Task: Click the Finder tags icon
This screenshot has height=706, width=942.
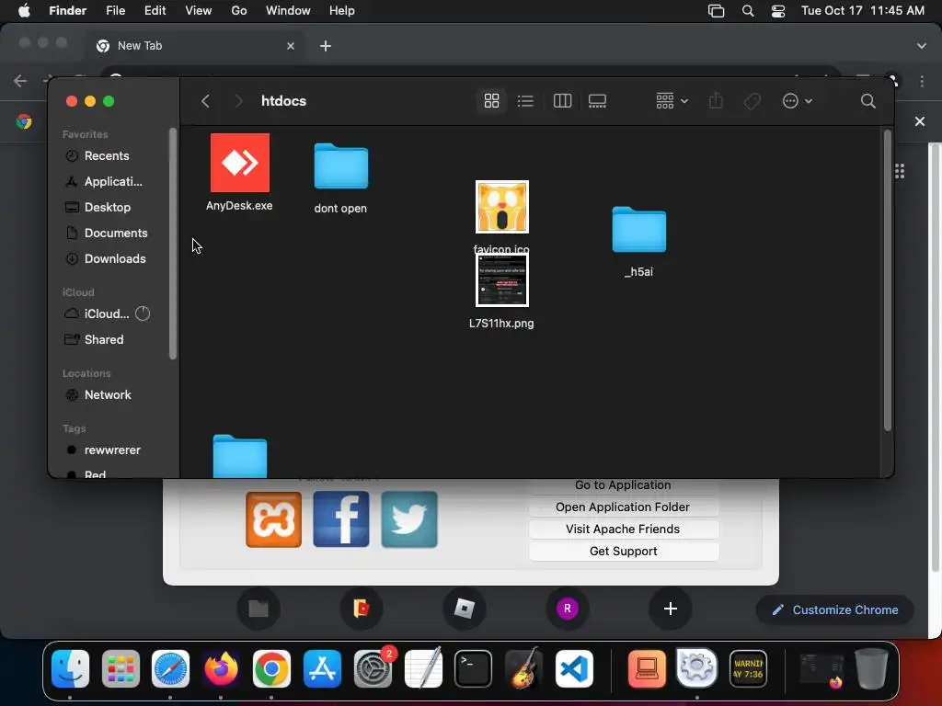Action: (752, 101)
